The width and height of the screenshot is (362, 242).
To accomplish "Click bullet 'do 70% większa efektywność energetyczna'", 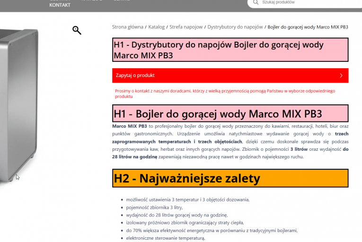I will click(x=212, y=231).
